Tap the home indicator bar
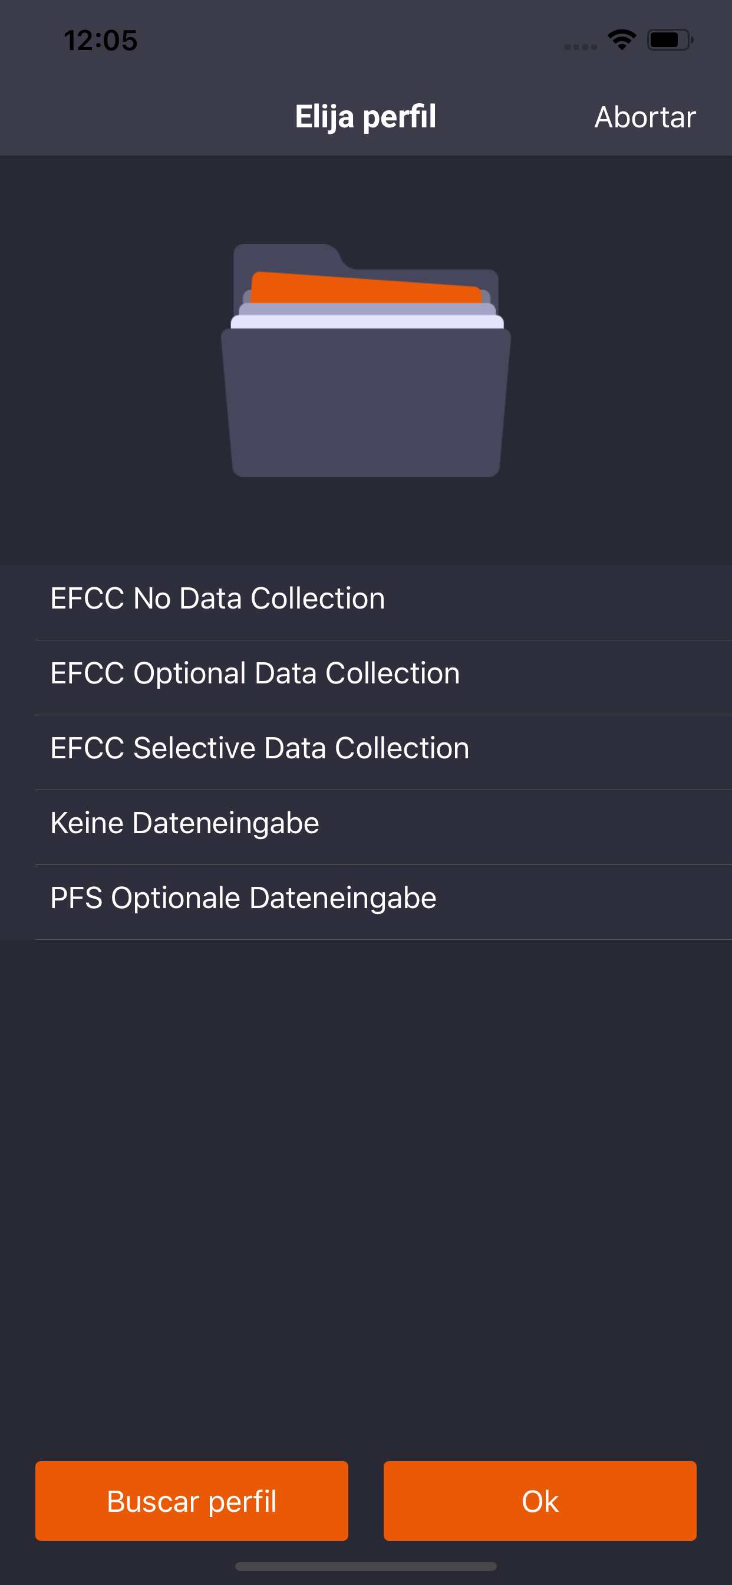Screen dimensions: 732x1585 click(x=365, y=1566)
